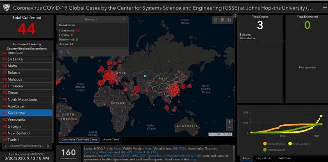This screenshot has width=328, height=162.
Task: Close the Kazakhstan popup
Action: tap(124, 19)
